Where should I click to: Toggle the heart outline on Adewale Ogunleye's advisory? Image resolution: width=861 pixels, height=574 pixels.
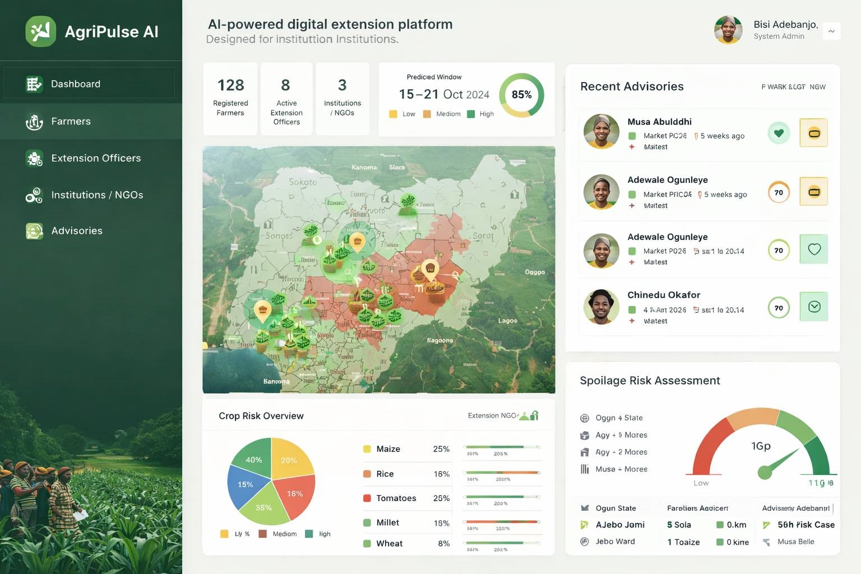tap(814, 249)
